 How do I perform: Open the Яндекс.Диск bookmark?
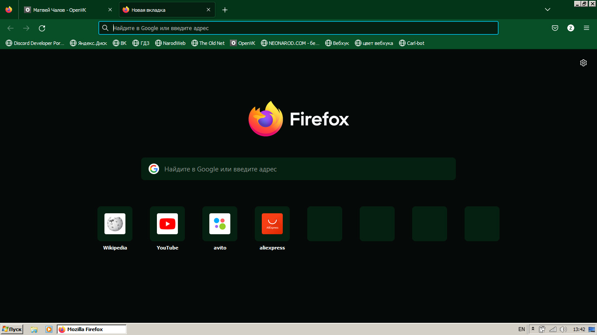88,43
